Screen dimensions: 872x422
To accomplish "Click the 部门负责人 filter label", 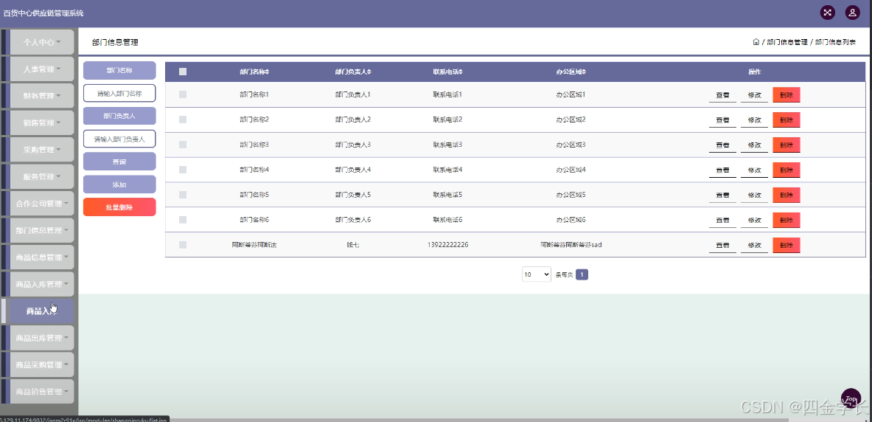I will pos(119,117).
